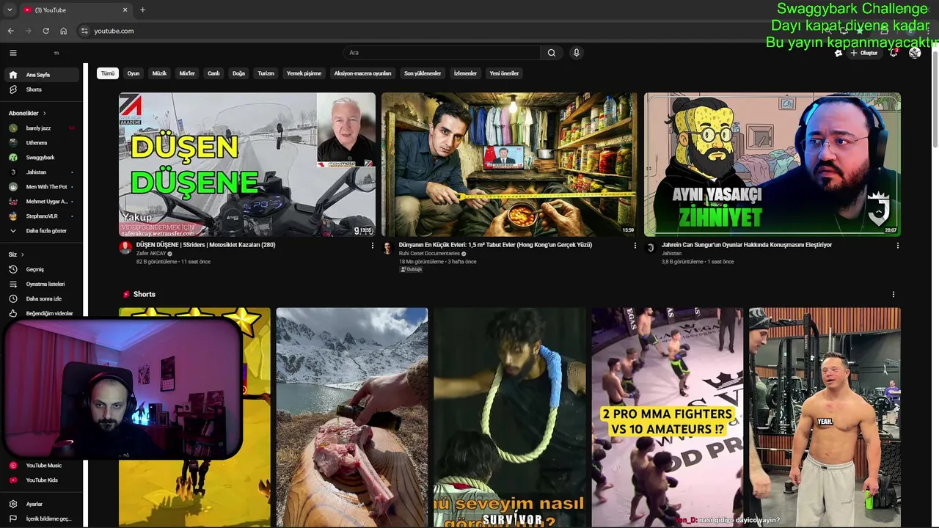This screenshot has width=939, height=528.
Task: Expand the Siz section header
Action: pos(16,254)
